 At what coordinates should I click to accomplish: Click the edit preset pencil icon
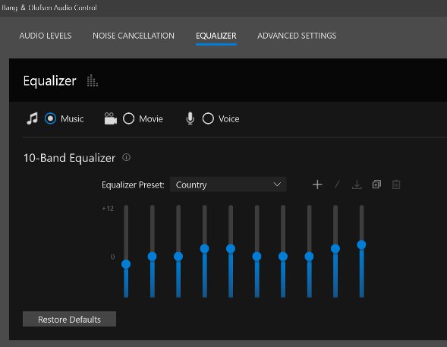(x=337, y=185)
